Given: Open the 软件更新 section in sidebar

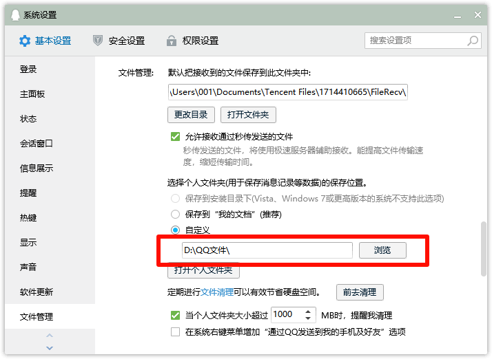Looking at the screenshot, I should pos(50,292).
